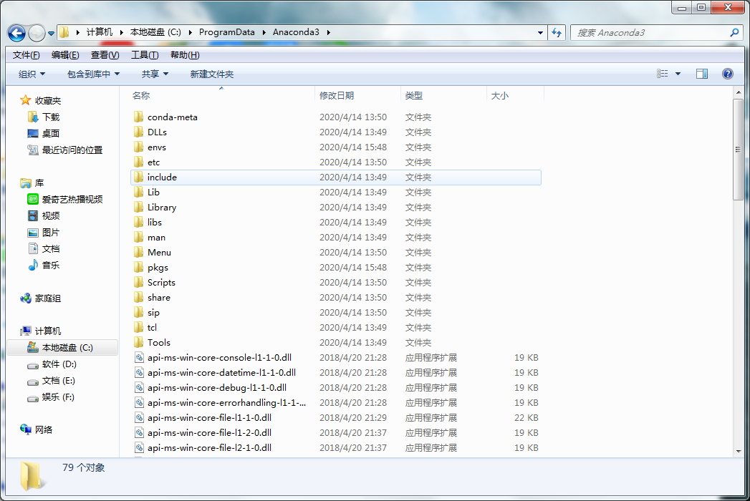Viewport: 750px width, 501px height.
Task: Select 本地磁盘 (C:) drive in tree
Action: tap(62, 348)
